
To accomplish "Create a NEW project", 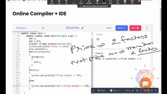I will point(109,28).
